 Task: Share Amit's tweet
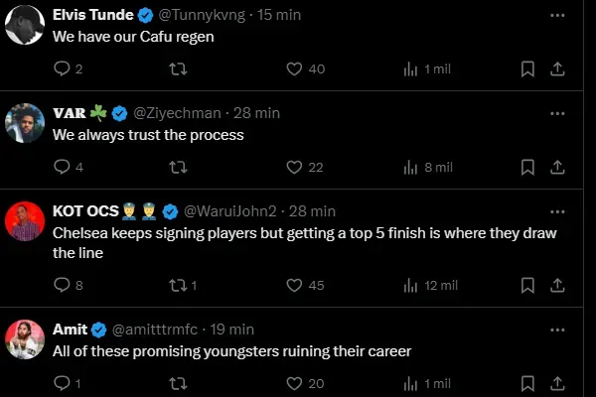coord(558,383)
